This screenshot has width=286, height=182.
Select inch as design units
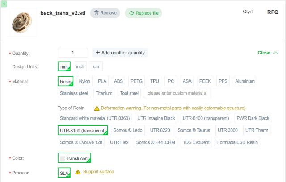tap(80, 66)
